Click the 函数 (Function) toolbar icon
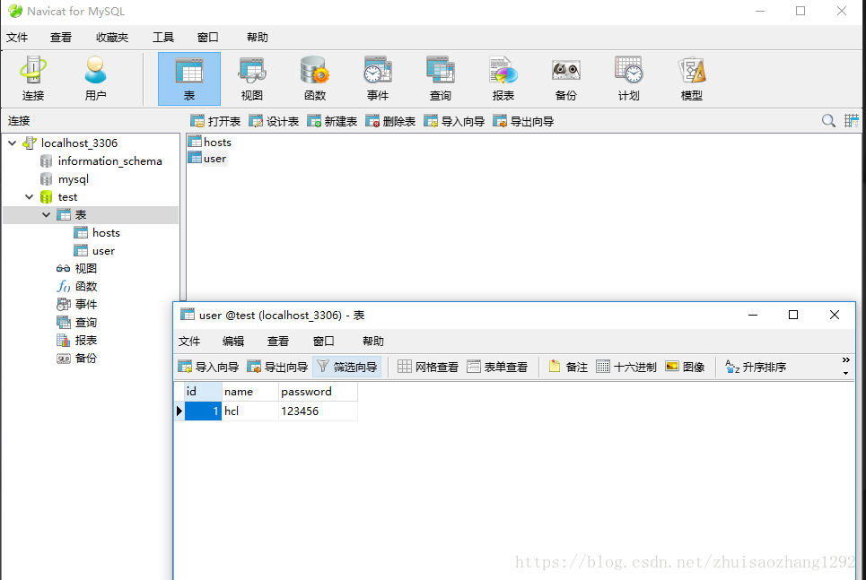This screenshot has width=866, height=580. coord(315,78)
